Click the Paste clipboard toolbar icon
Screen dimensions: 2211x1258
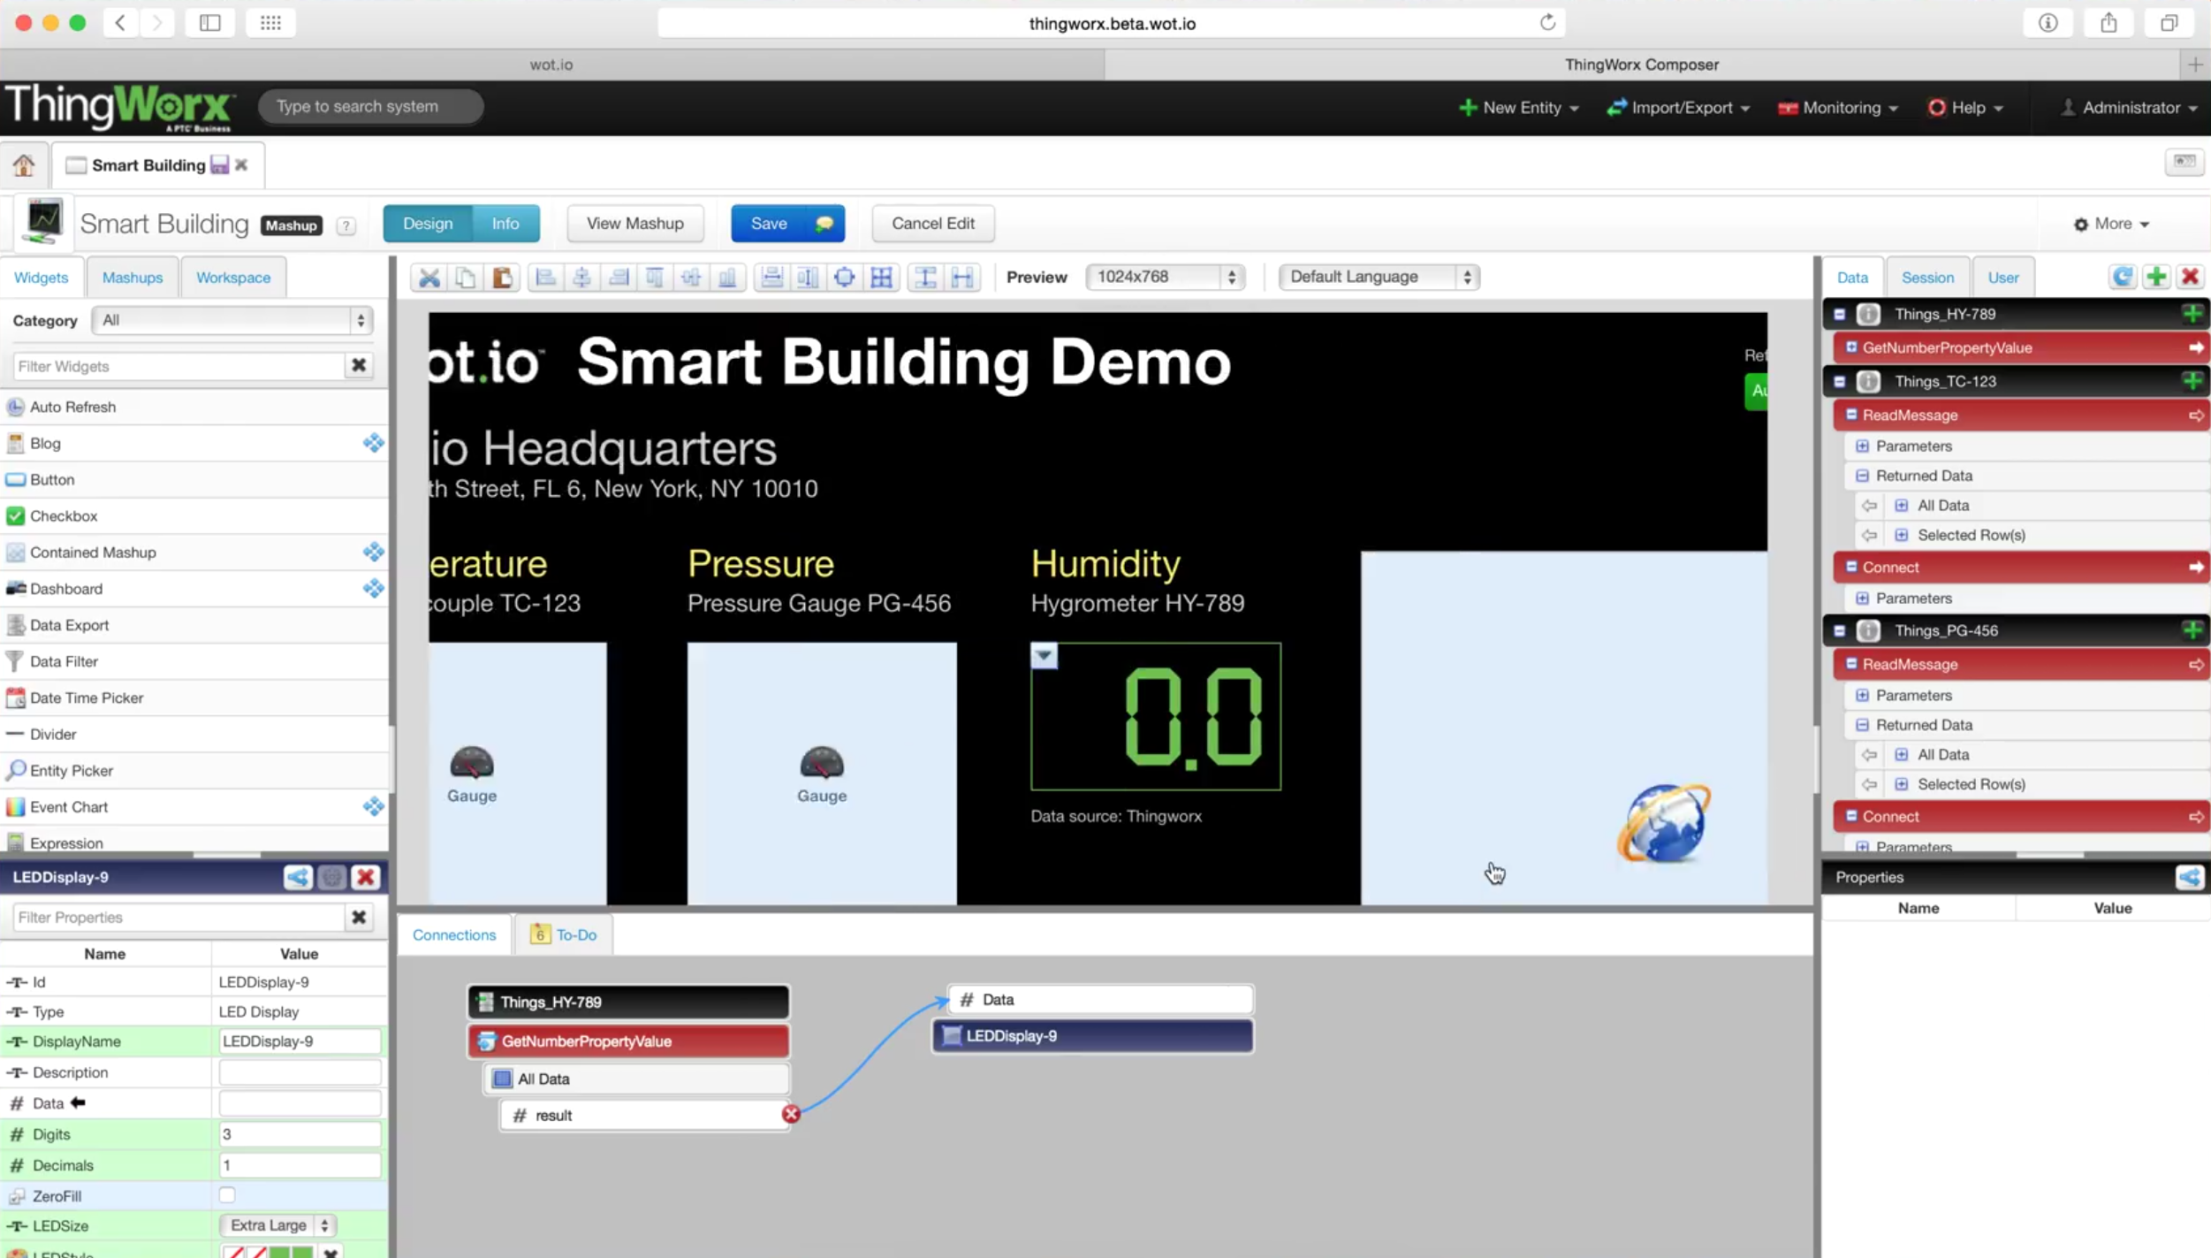pyautogui.click(x=502, y=278)
